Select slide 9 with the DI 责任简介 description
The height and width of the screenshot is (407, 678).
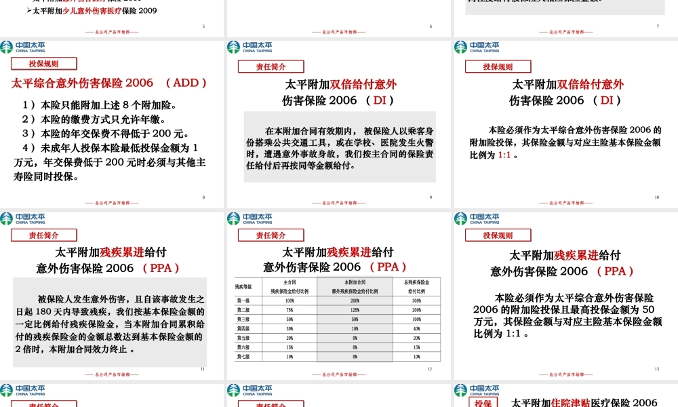[339, 123]
